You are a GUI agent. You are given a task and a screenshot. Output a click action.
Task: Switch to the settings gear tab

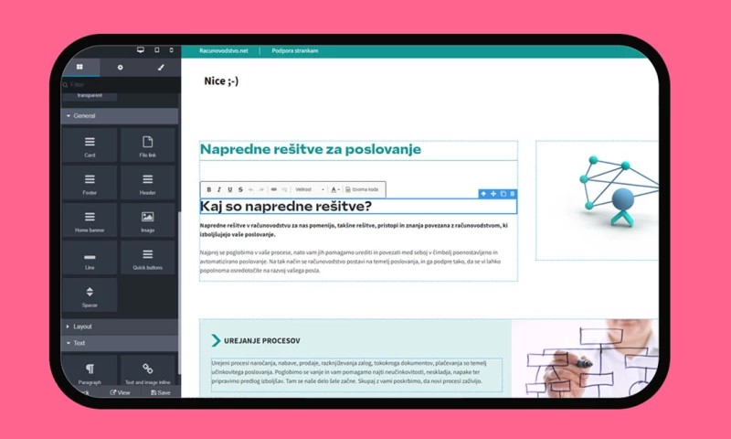[x=120, y=68]
